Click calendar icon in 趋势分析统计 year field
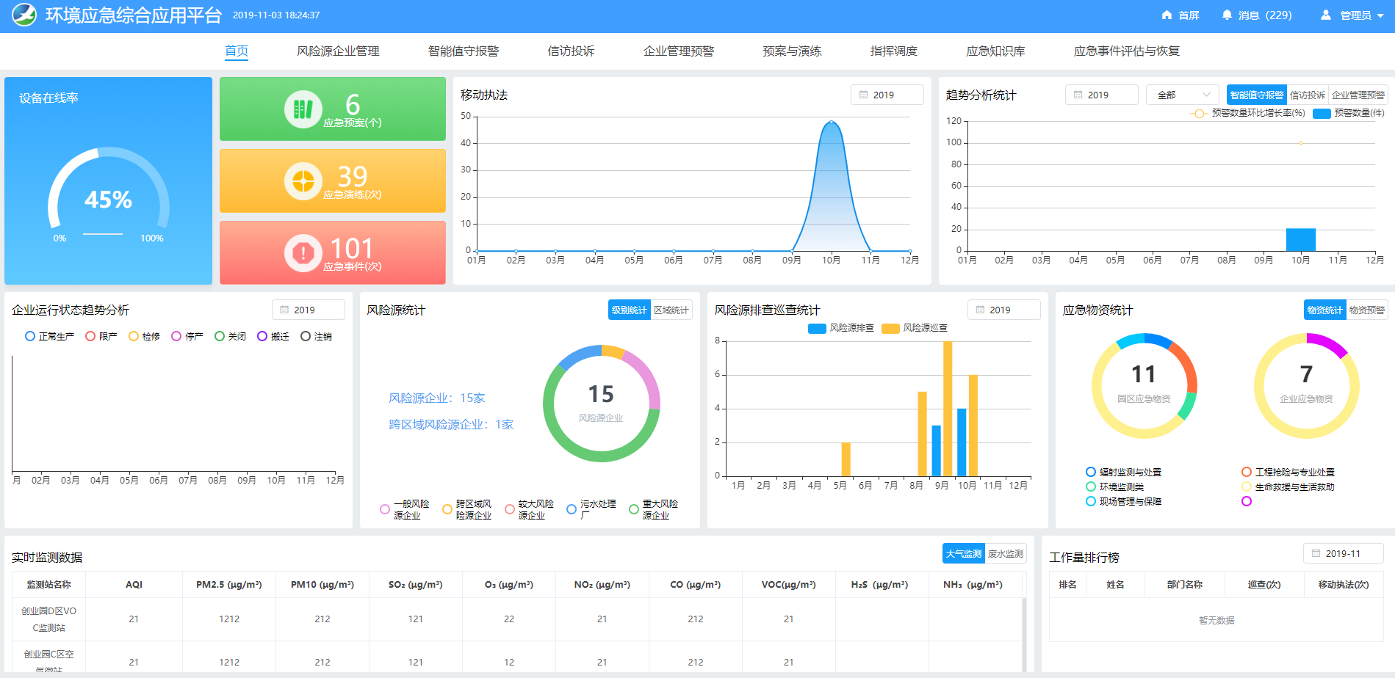The width and height of the screenshot is (1395, 678). pyautogui.click(x=1078, y=95)
